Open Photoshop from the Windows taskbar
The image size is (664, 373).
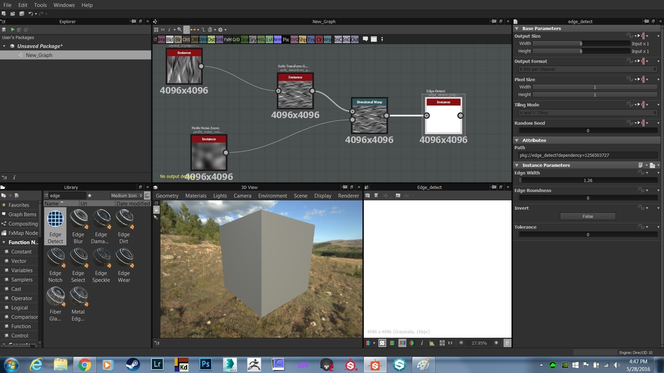point(205,364)
